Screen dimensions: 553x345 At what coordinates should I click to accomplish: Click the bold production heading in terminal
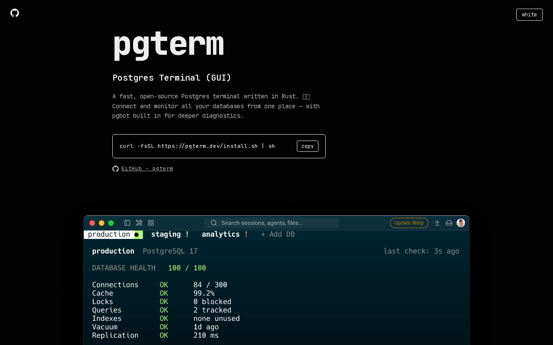coord(113,251)
